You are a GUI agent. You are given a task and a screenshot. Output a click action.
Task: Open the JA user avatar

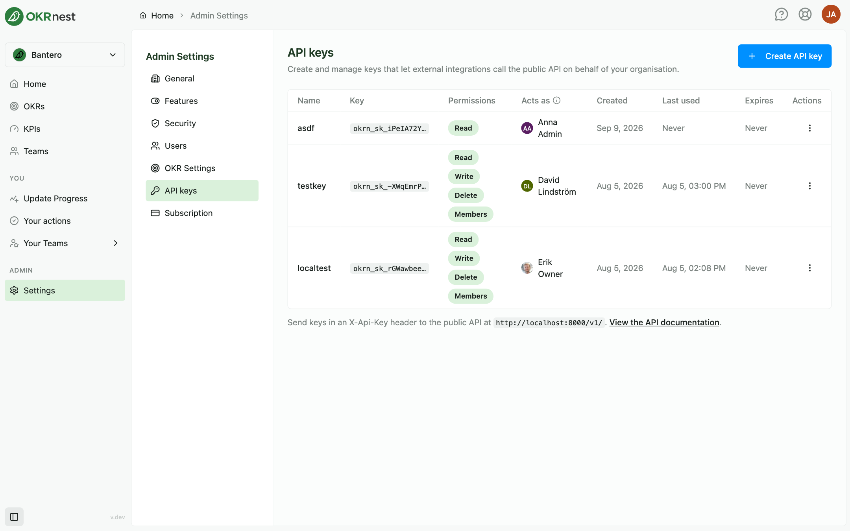[831, 15]
